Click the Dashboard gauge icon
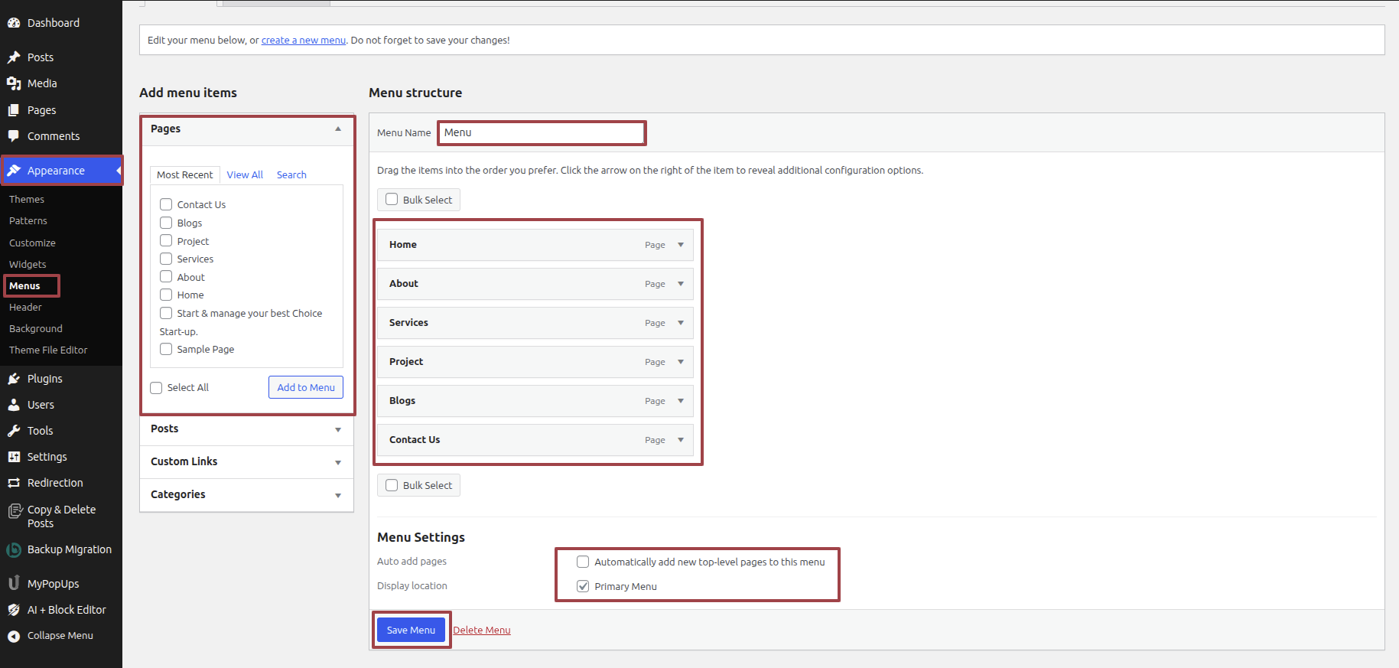Image resolution: width=1399 pixels, height=668 pixels. 14,23
